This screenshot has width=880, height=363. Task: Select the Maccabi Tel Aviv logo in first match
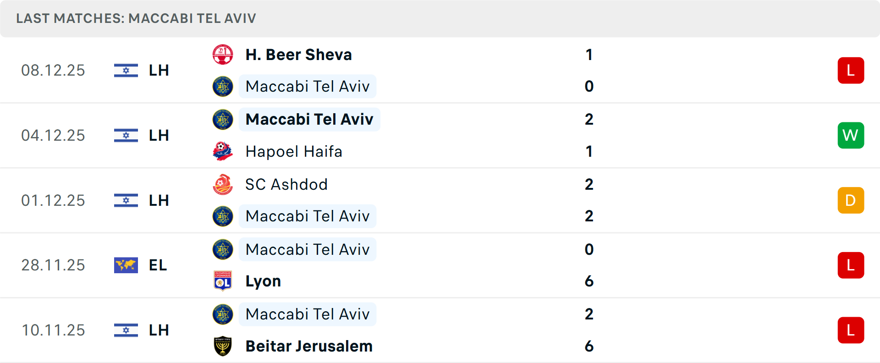(223, 86)
